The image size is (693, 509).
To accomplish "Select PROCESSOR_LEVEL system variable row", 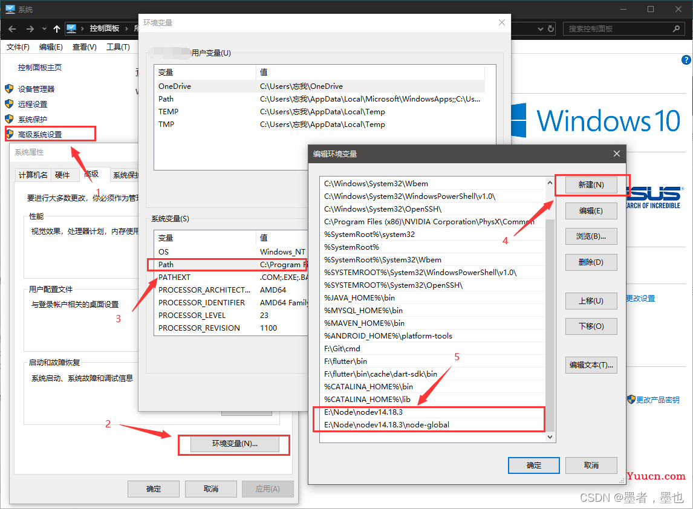I will point(231,316).
